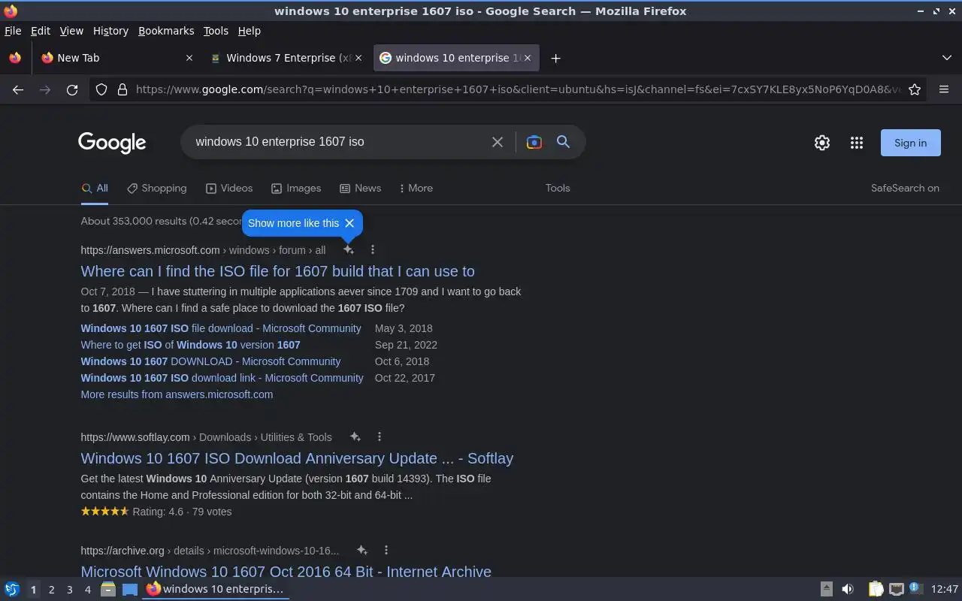Screen dimensions: 962x601
Task: Open 'Windows 10 1607 DOWNLOAD' sublink
Action: click(x=210, y=361)
